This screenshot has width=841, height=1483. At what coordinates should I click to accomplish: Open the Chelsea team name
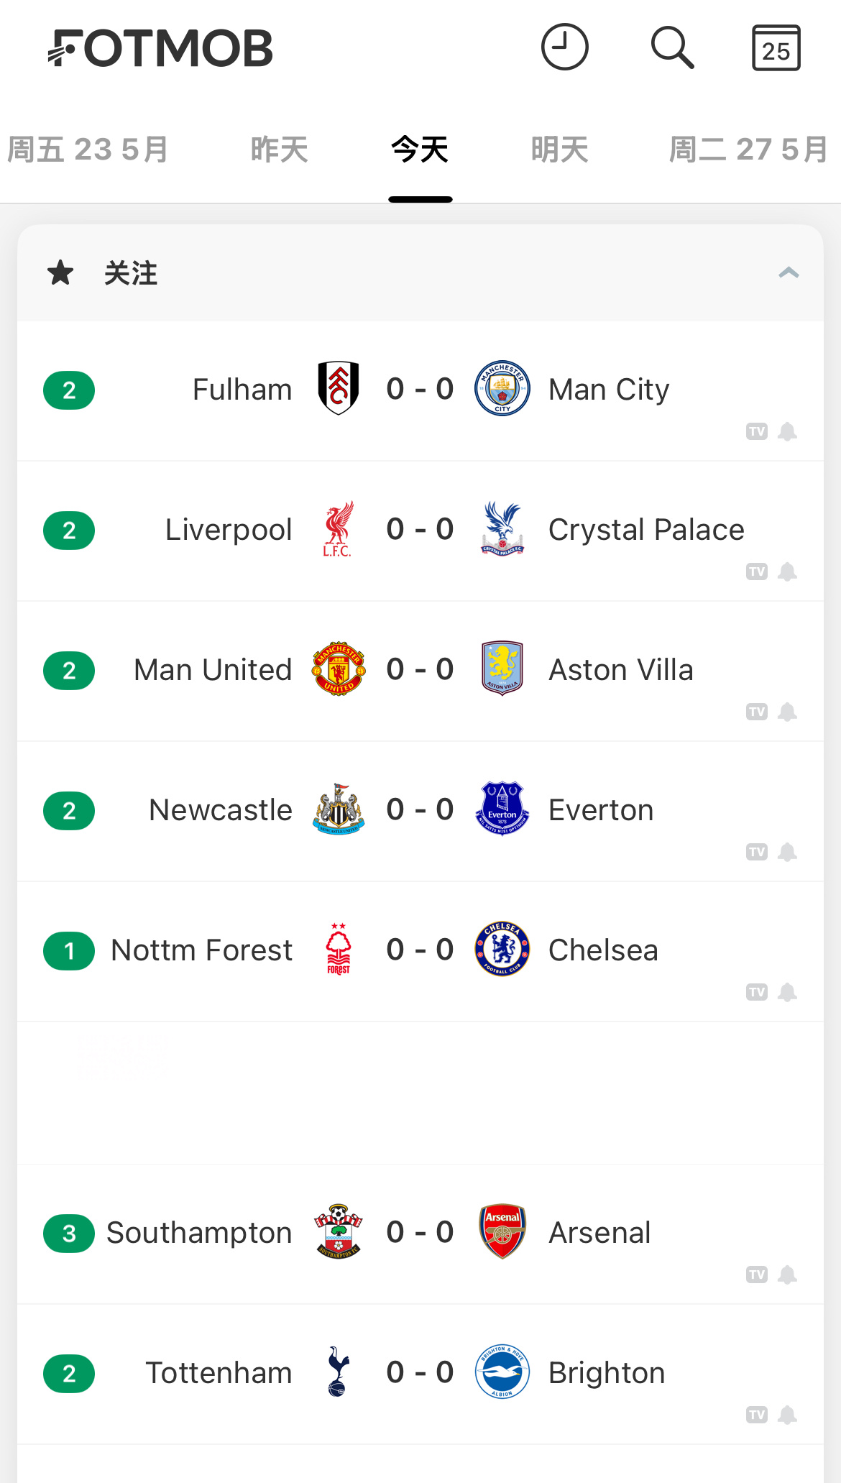click(603, 950)
